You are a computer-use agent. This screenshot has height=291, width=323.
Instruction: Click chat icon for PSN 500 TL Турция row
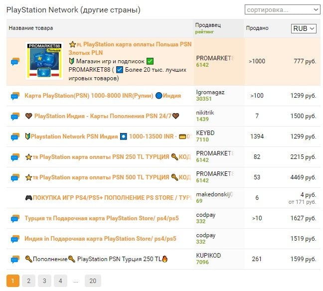(x=15, y=177)
